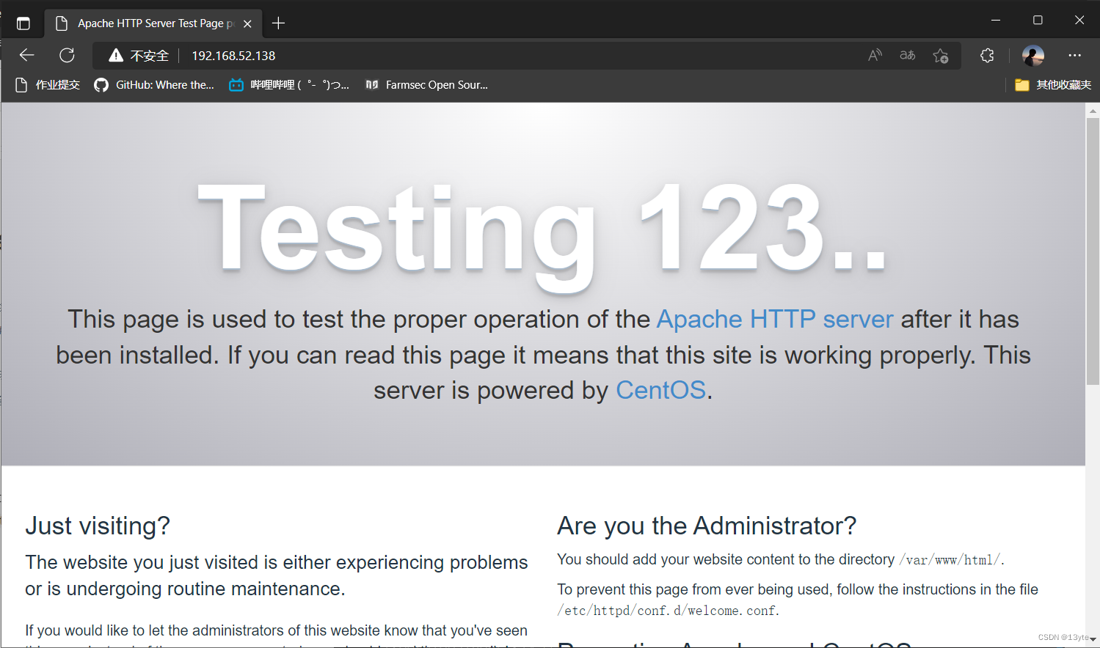Open the GitHub bookmark

154,85
